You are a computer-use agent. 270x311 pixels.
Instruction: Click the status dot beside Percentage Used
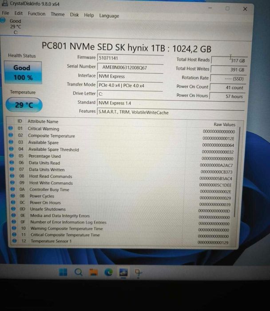[12, 155]
